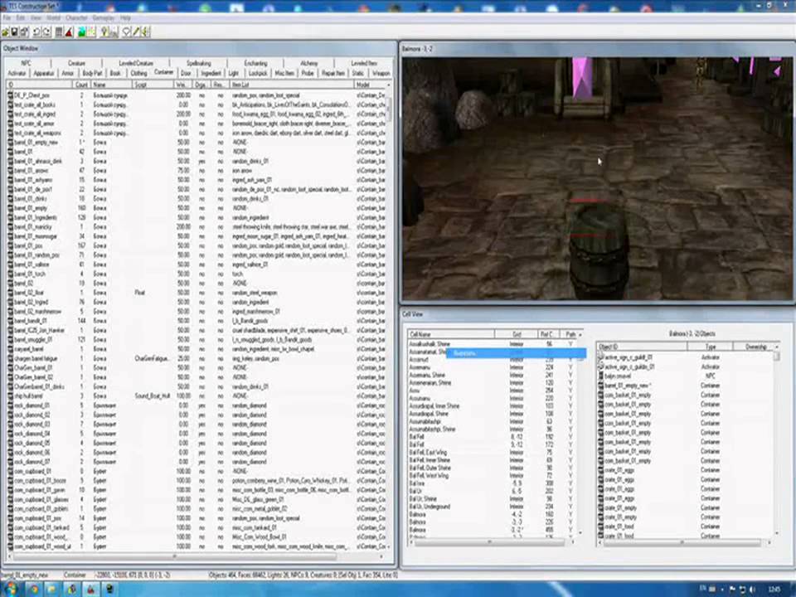The height and width of the screenshot is (597, 796).
Task: Toggle the Brighten lights lightbulb icon
Action: [104, 32]
